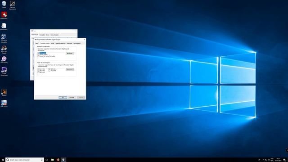This screenshot has width=288, height=162.
Task: Click the taskbar search input field
Action: 25,160
